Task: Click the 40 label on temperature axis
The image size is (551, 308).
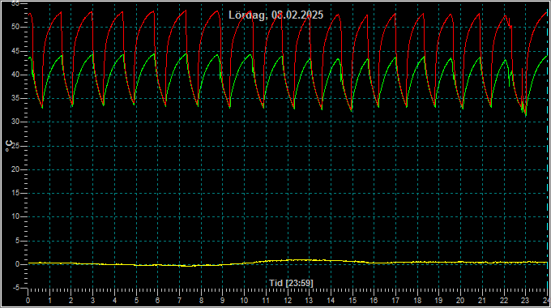Action: click(x=15, y=75)
